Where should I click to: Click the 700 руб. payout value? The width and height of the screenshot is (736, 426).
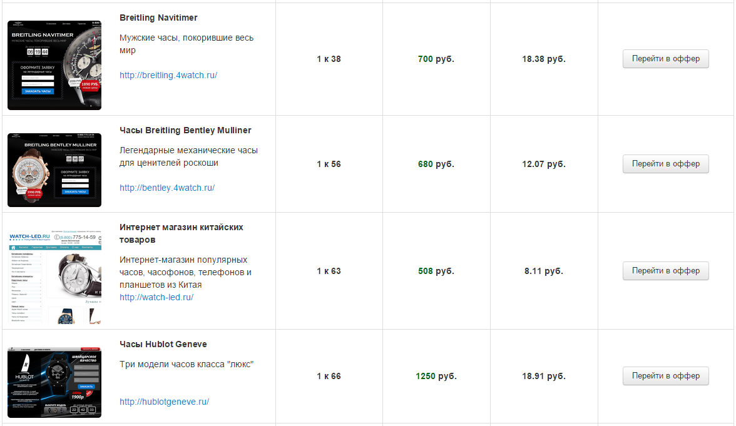click(436, 59)
